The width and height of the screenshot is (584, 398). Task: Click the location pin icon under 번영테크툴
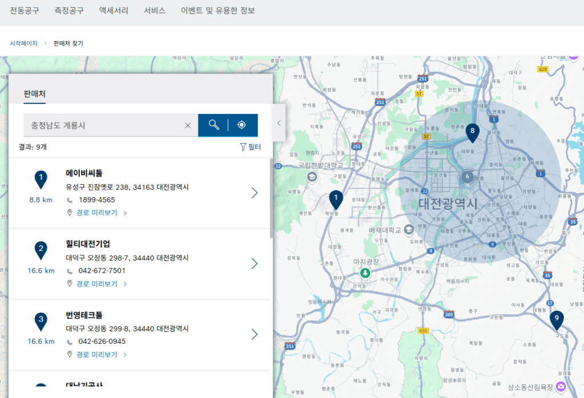[x=69, y=355]
